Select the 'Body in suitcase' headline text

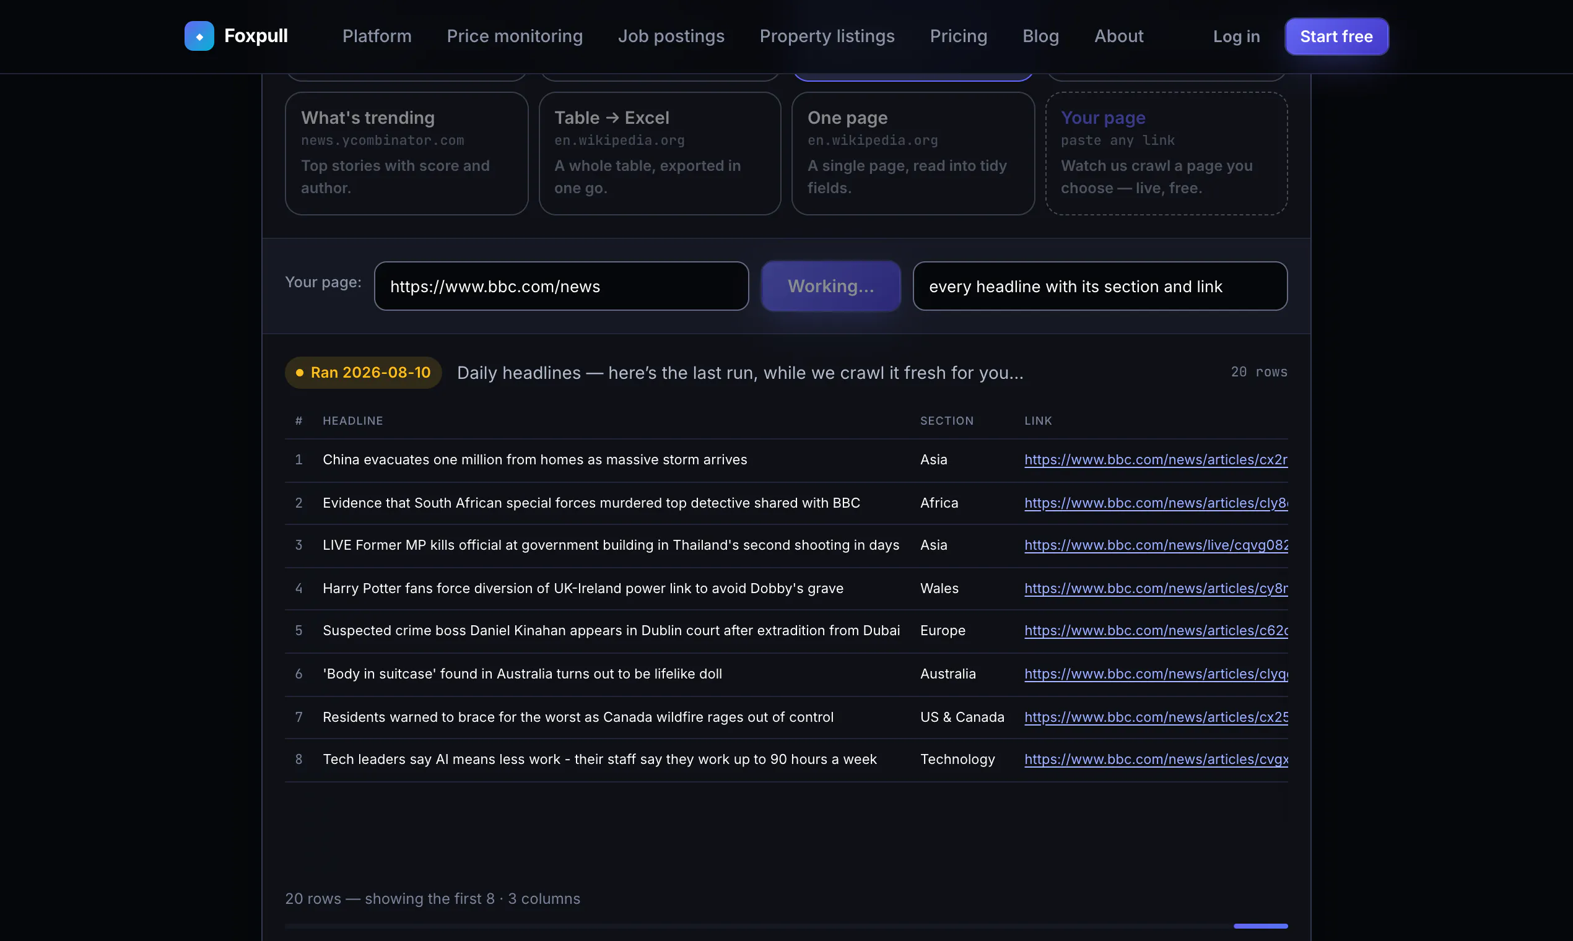[522, 674]
